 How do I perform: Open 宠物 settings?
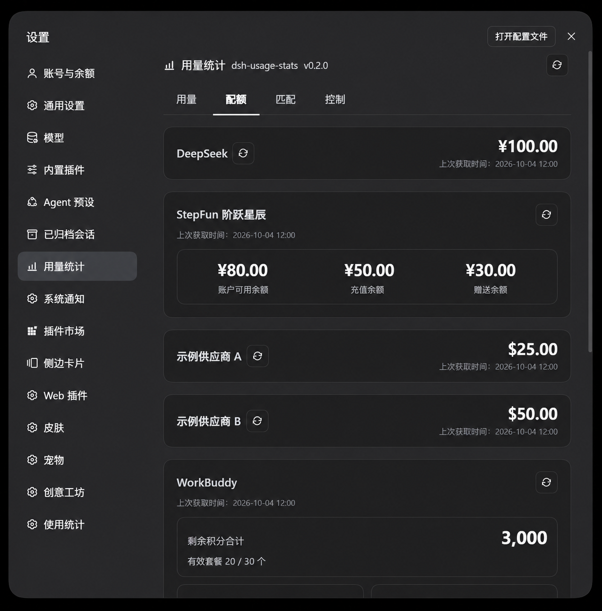click(x=77, y=460)
